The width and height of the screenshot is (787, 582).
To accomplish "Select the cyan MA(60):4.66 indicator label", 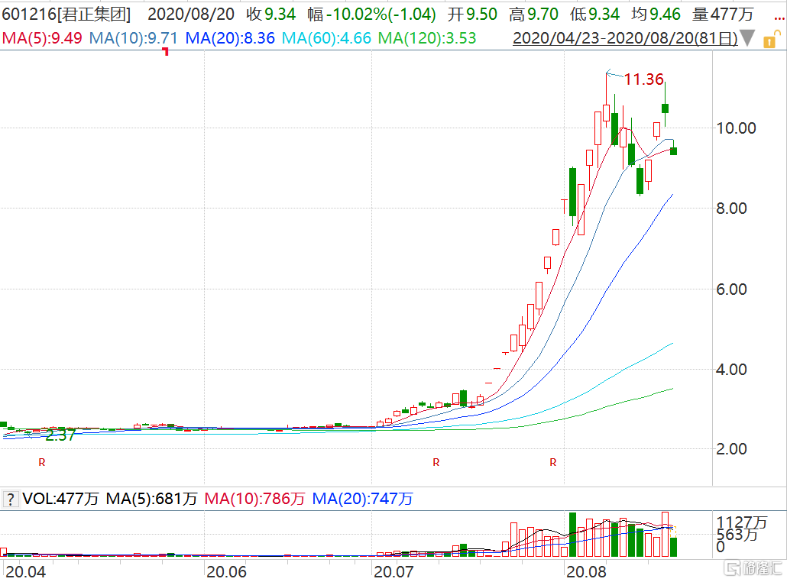I will click(326, 37).
